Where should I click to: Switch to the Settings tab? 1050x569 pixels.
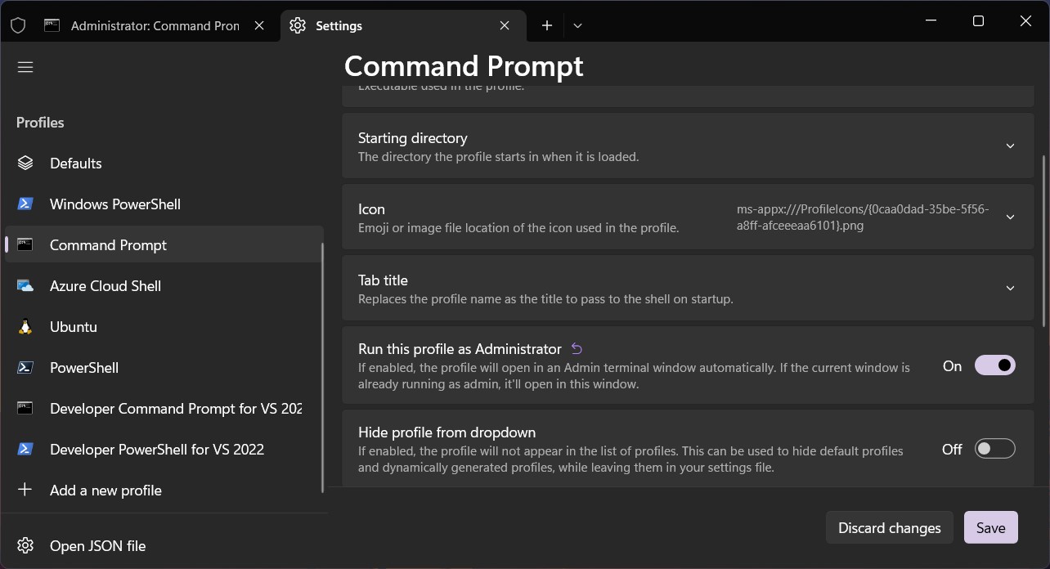pos(402,25)
